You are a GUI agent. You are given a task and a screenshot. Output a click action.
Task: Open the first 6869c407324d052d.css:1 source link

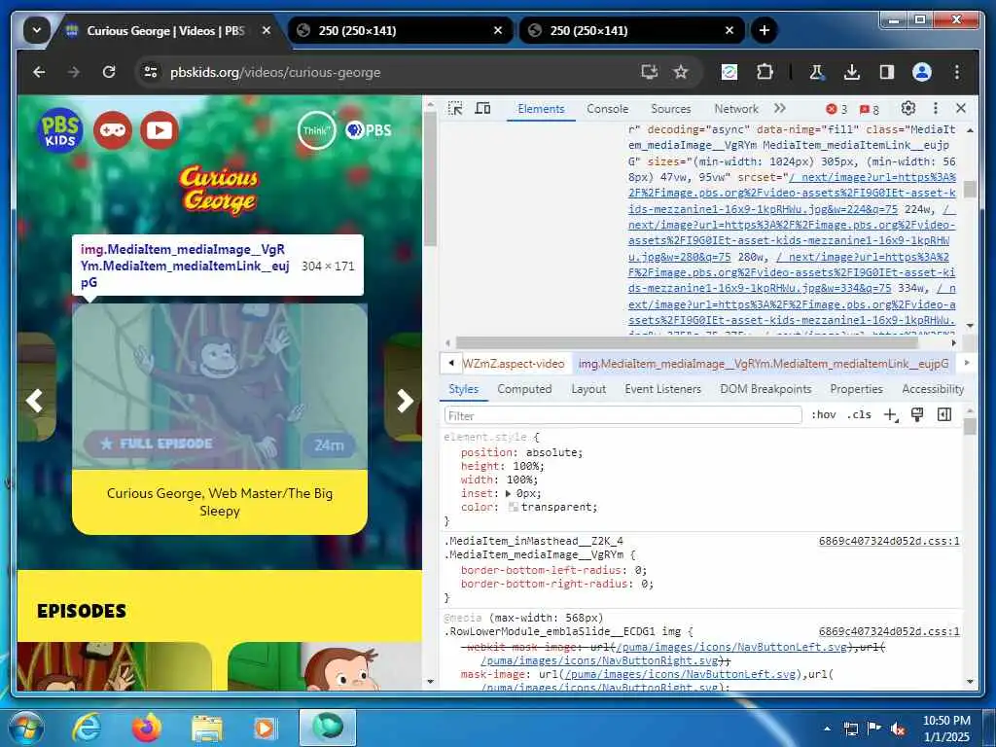click(889, 541)
